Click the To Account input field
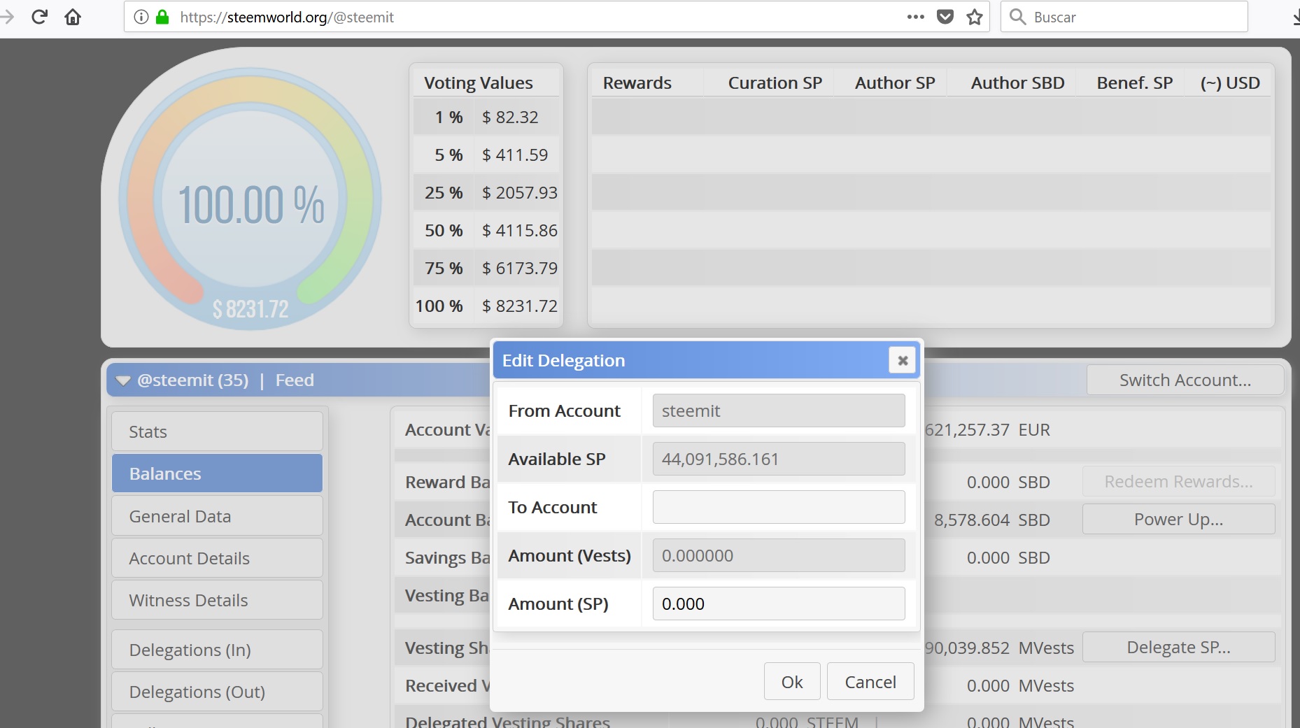Image resolution: width=1300 pixels, height=728 pixels. pyautogui.click(x=779, y=507)
